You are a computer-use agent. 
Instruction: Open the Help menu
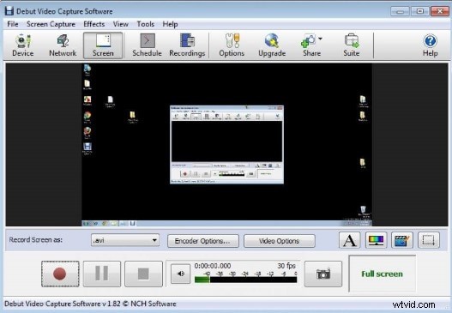pyautogui.click(x=170, y=24)
